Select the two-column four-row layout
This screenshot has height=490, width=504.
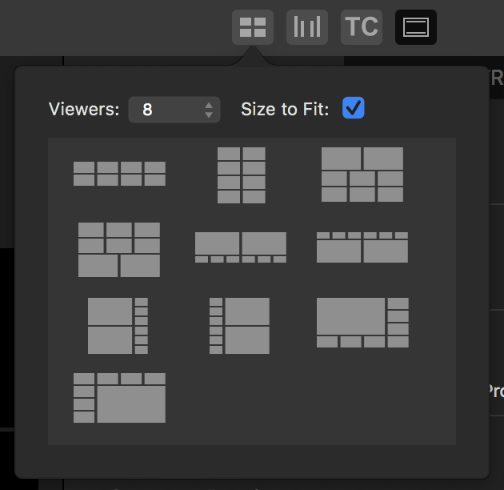pos(242,175)
